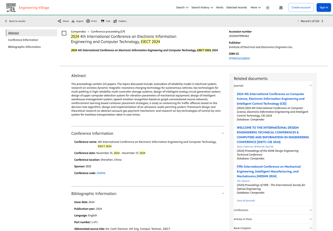Screen dimensions: 333x231
Task: Jump to Conference Information side navigation item
Action: pyautogui.click(x=23, y=40)
